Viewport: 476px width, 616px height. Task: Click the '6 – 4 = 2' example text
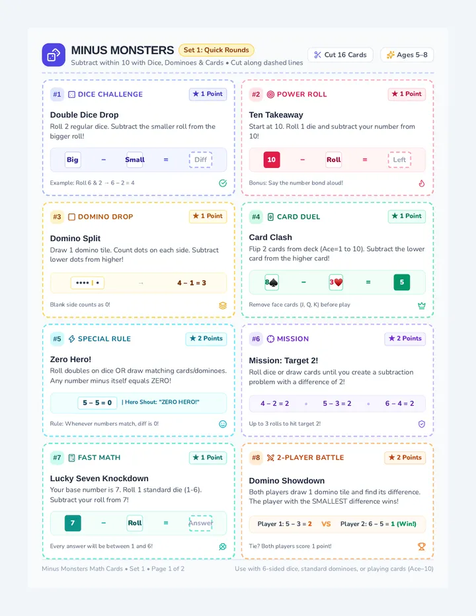(400, 403)
